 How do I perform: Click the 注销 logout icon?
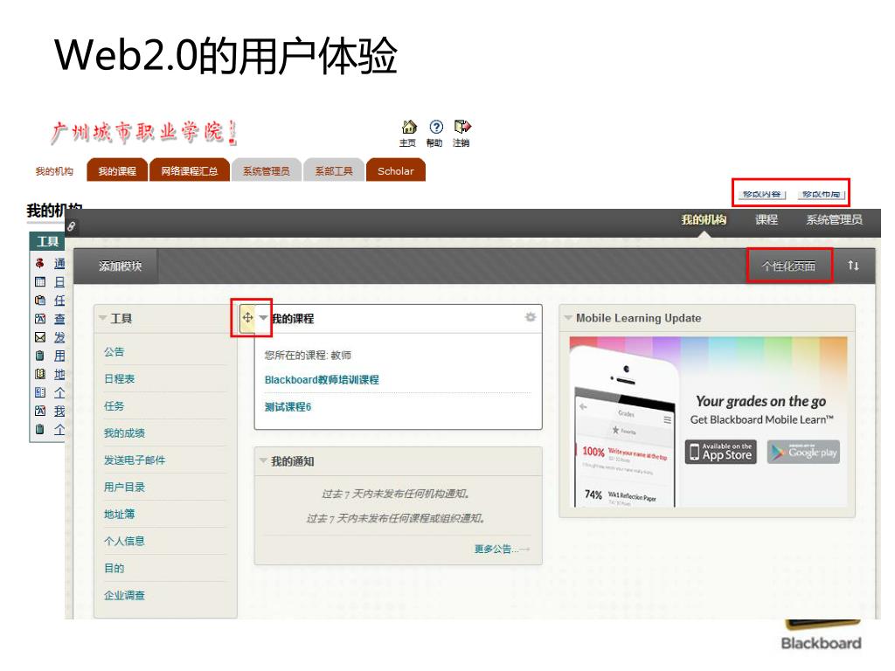[x=461, y=127]
